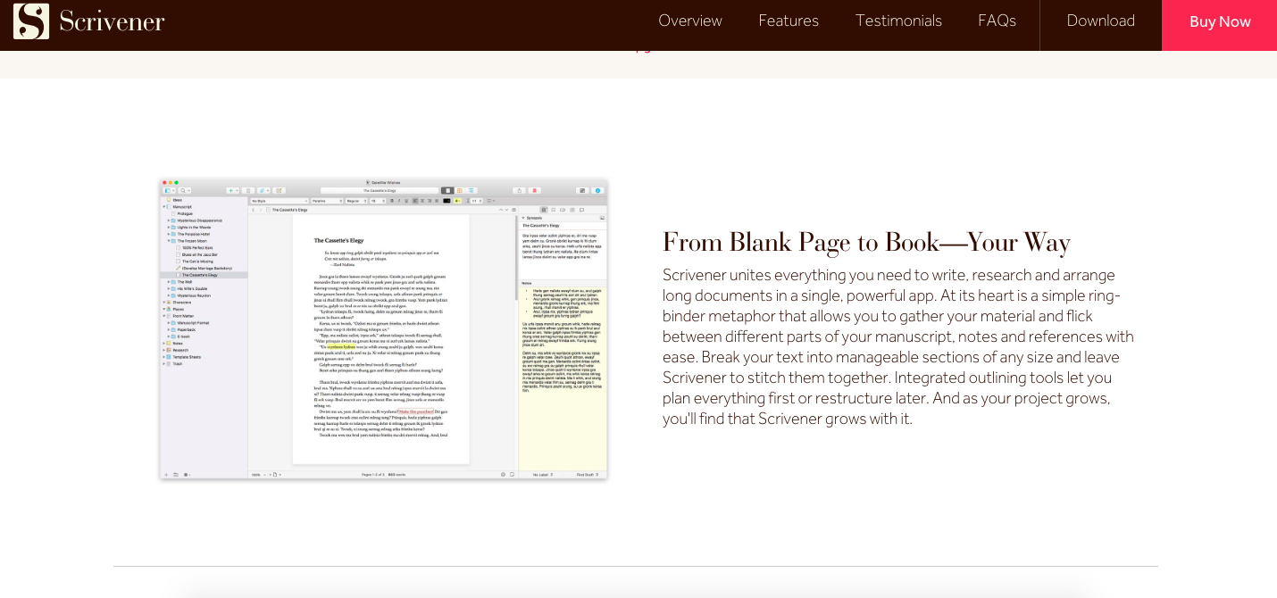The image size is (1277, 598).
Task: Click the binder view icon in app toolbar
Action: pos(169,190)
